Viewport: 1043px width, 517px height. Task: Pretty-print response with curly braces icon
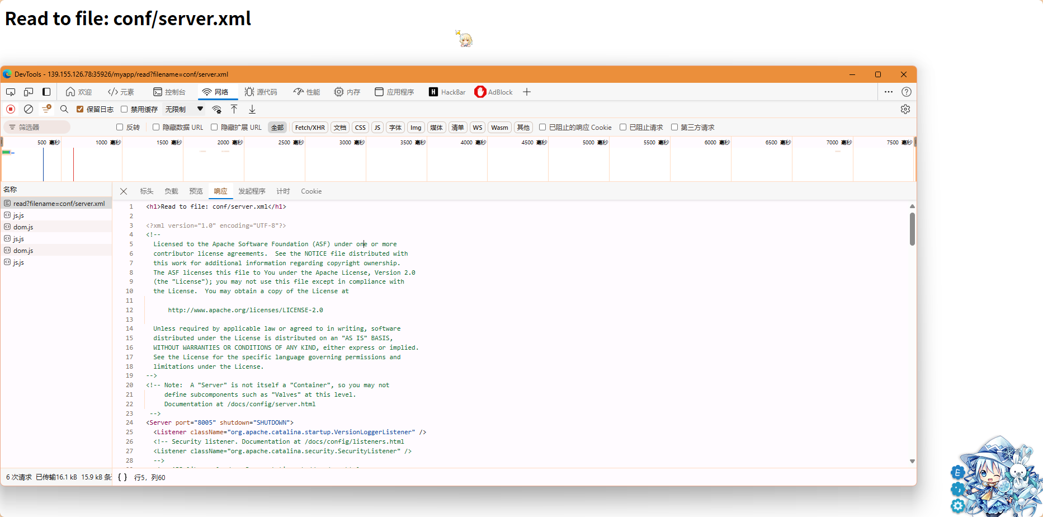122,477
